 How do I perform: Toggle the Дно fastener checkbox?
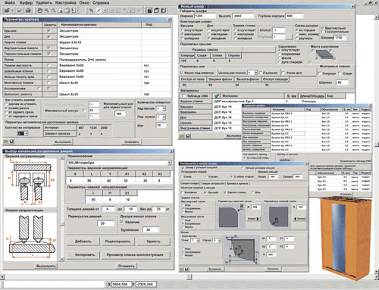pyautogui.click(x=49, y=36)
